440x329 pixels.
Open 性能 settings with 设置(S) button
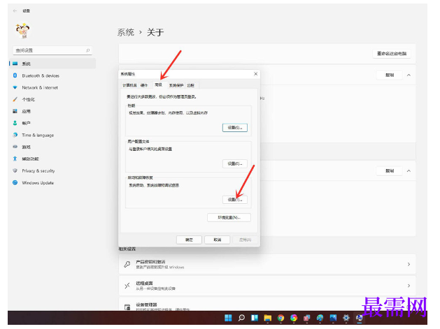tap(235, 128)
